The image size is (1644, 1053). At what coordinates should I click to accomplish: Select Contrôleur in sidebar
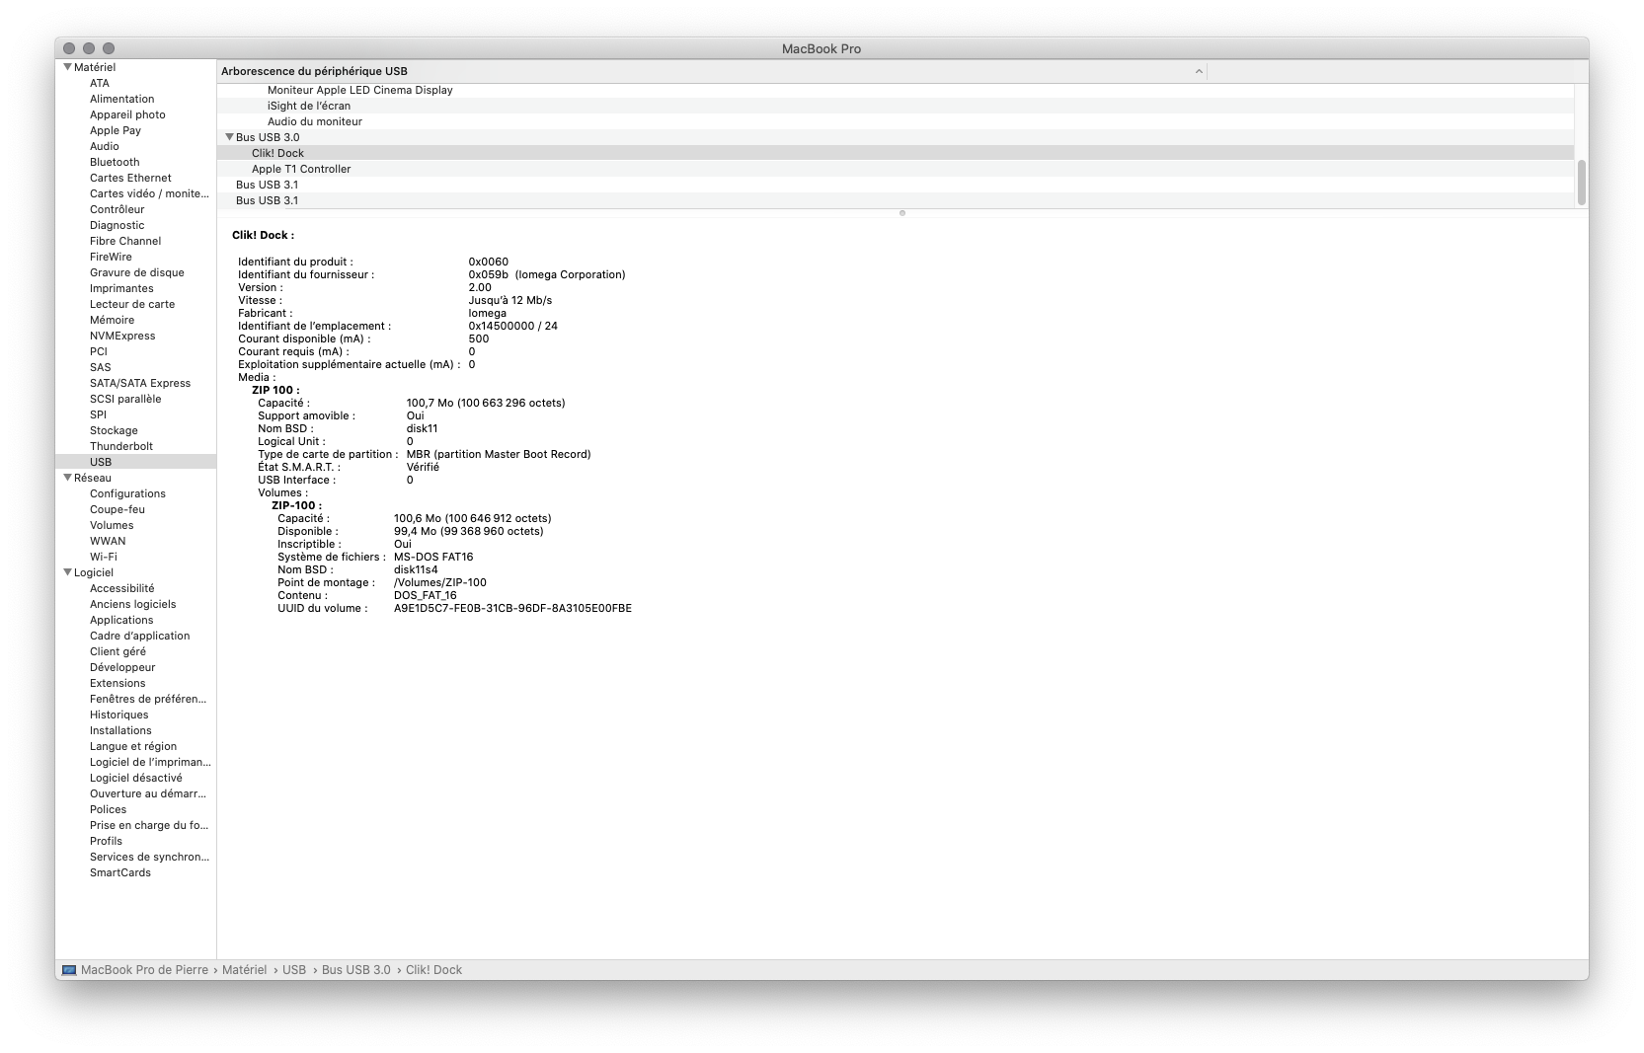click(117, 209)
